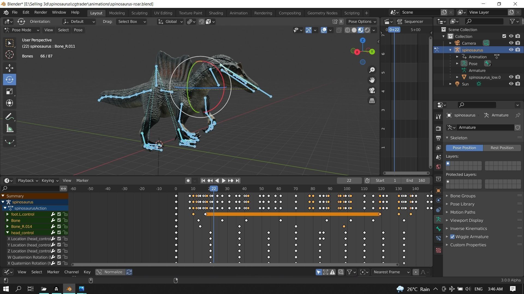Jump to the next keyframe
The height and width of the screenshot is (294, 524).
coord(231,180)
